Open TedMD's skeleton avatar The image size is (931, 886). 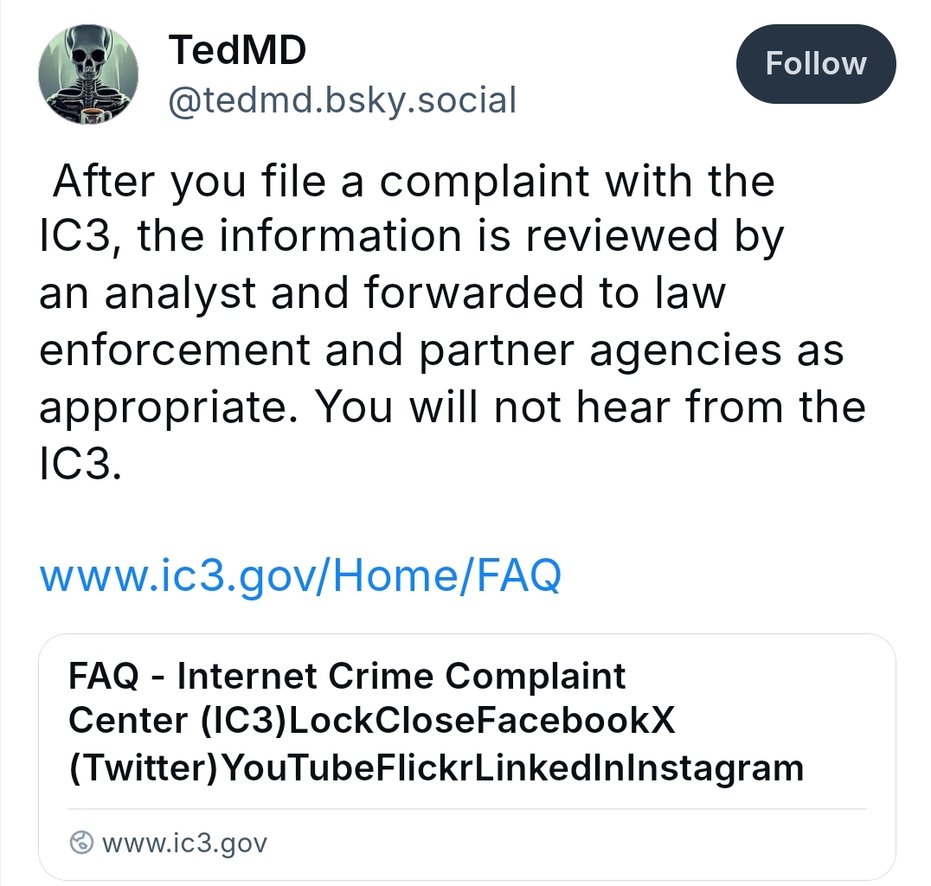(88, 74)
